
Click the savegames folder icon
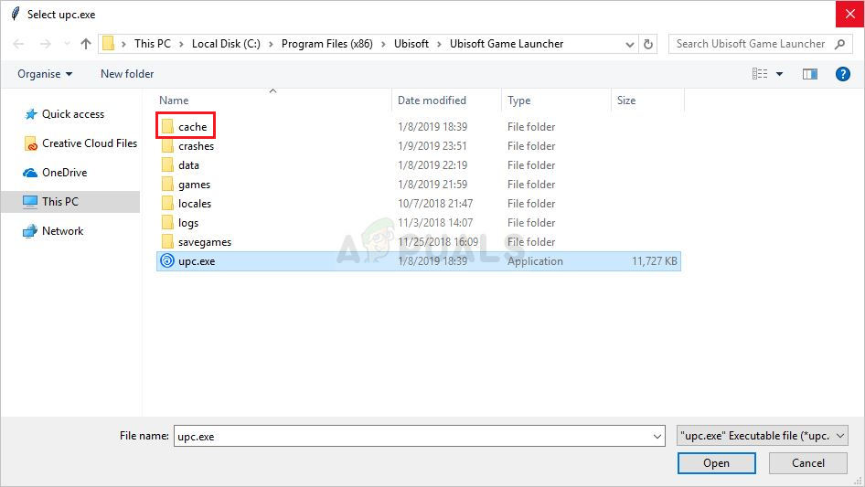pyautogui.click(x=167, y=241)
